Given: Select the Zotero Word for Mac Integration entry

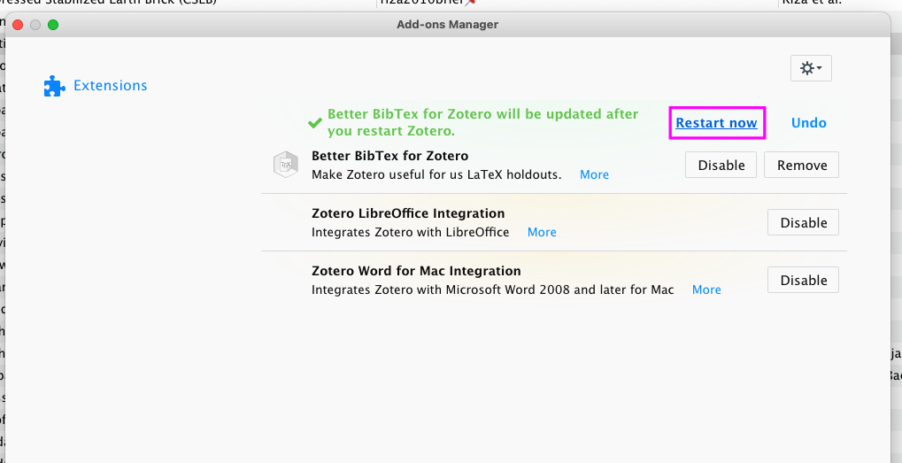Looking at the screenshot, I should point(416,271).
